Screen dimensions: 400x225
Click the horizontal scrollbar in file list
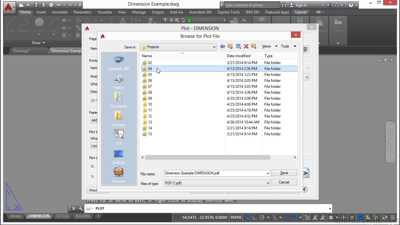coord(208,157)
